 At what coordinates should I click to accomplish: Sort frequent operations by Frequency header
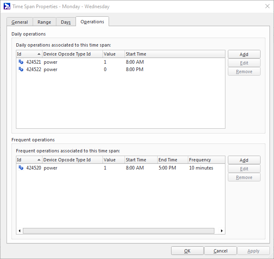(x=206, y=160)
